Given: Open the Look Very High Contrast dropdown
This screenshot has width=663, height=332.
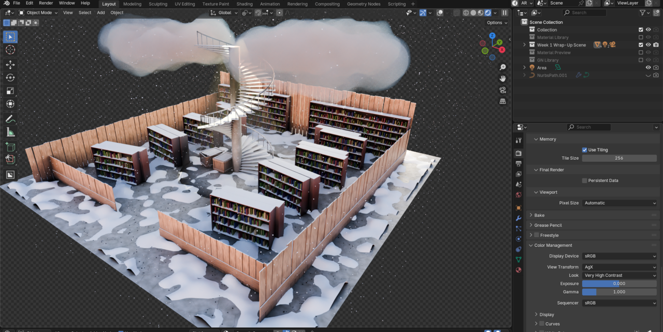Looking at the screenshot, I should click(x=619, y=276).
